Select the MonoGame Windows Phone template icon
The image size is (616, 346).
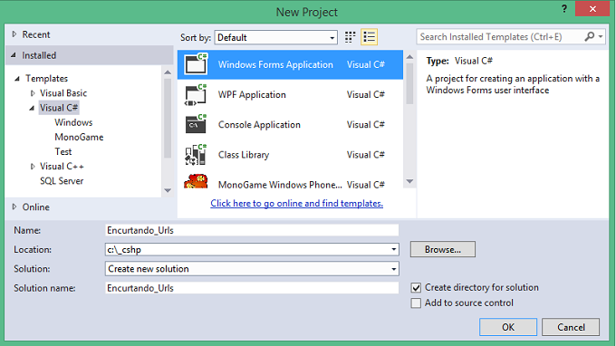[196, 181]
